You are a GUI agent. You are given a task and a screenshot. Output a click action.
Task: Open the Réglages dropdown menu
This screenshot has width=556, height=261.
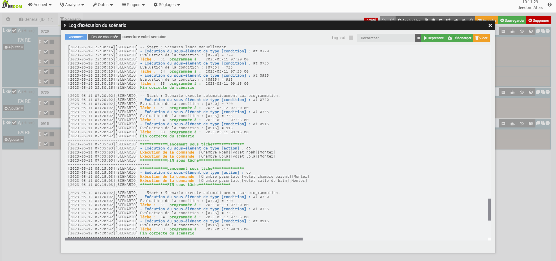point(167,5)
